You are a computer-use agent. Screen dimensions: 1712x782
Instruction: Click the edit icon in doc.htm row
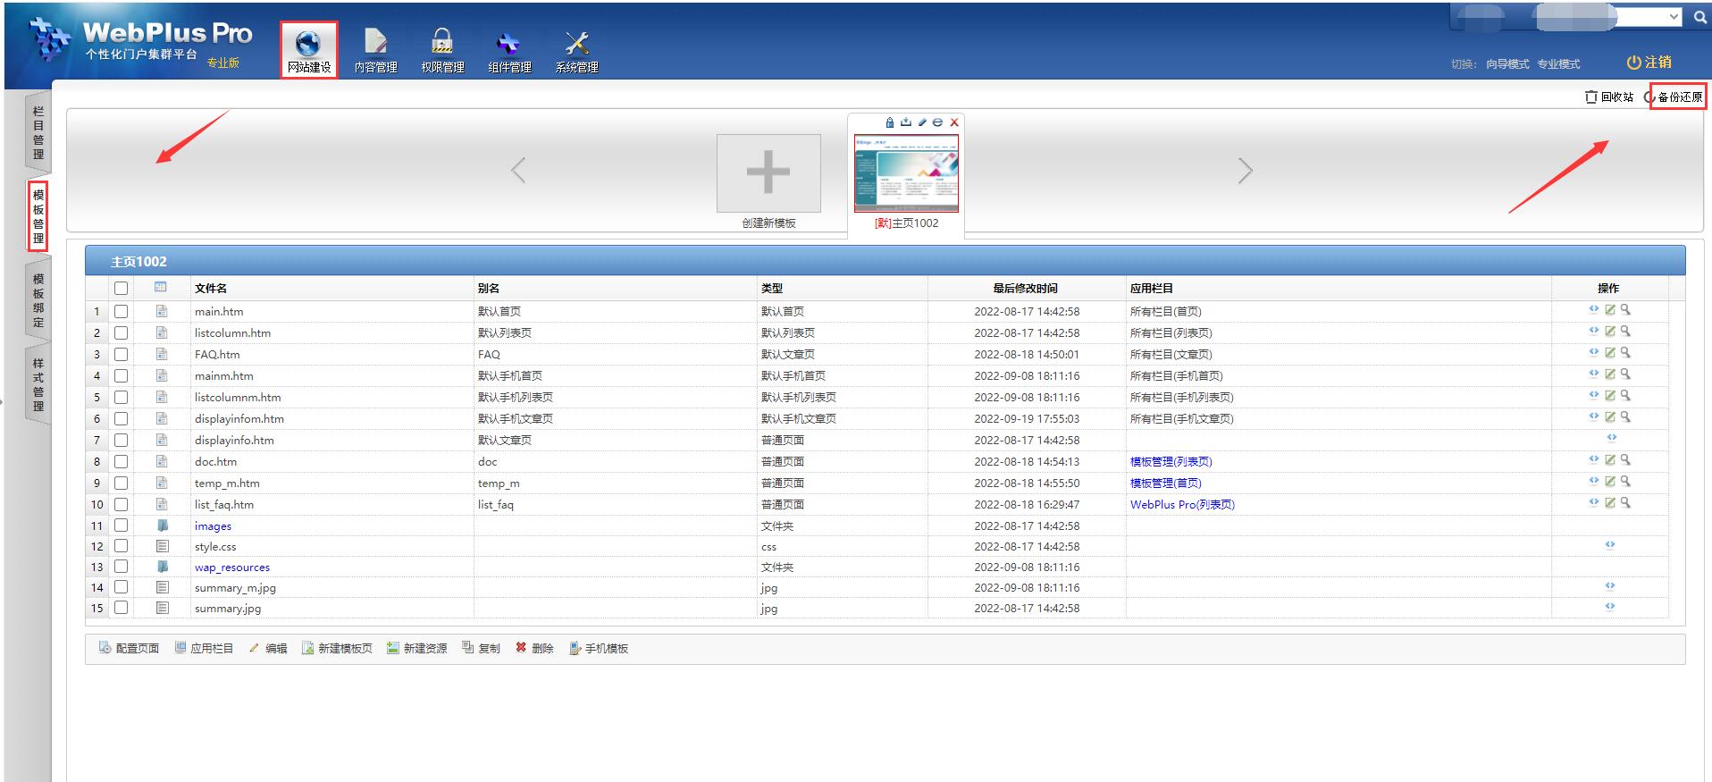(1609, 459)
